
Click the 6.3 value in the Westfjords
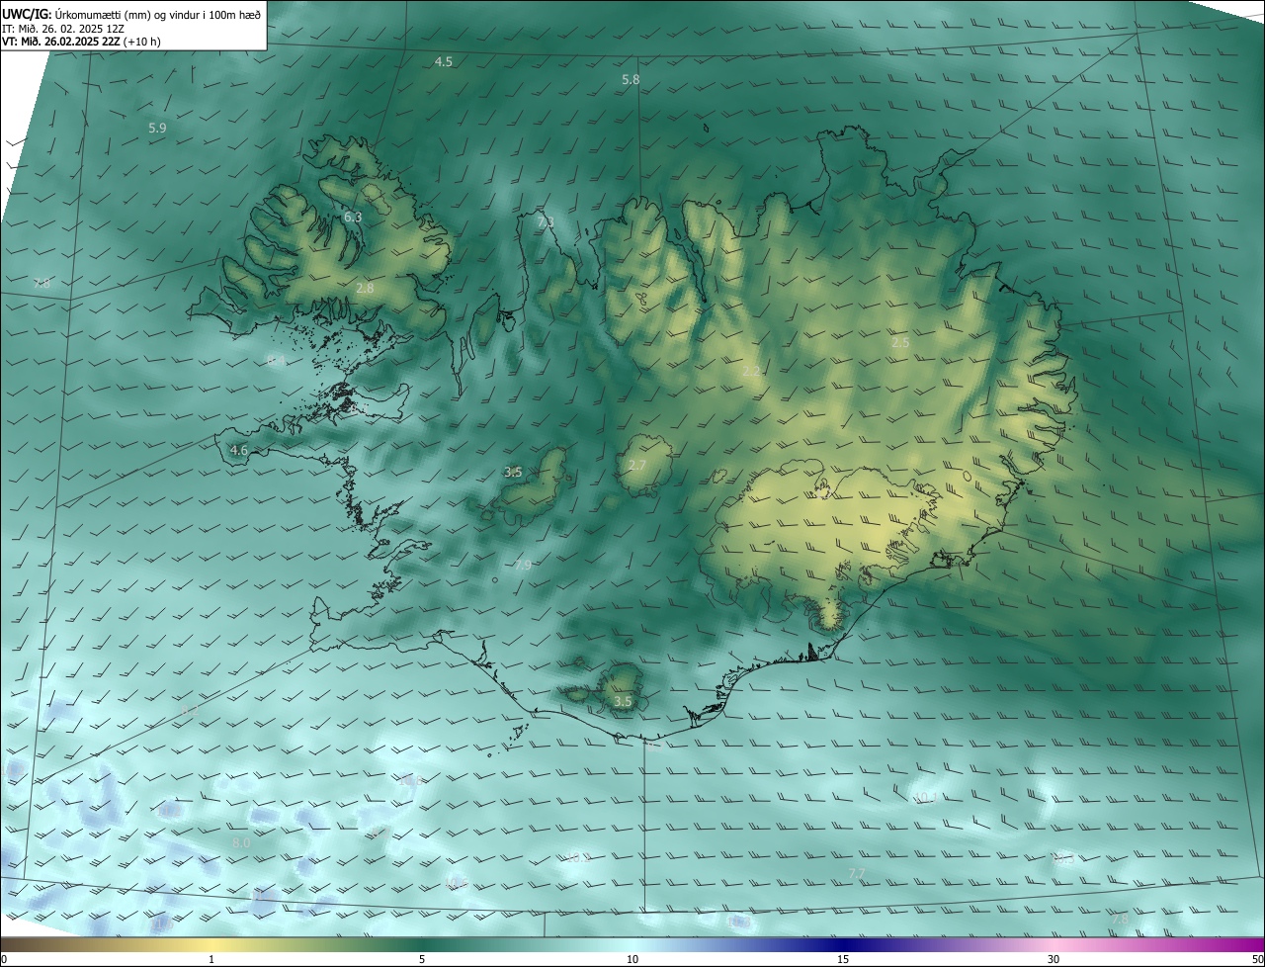click(353, 217)
